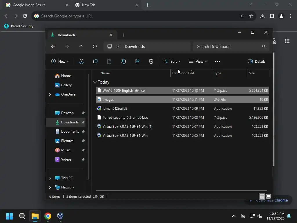This screenshot has width=297, height=223.
Task: Click the Copy icon in Explorer toolbar
Action: coord(95,62)
